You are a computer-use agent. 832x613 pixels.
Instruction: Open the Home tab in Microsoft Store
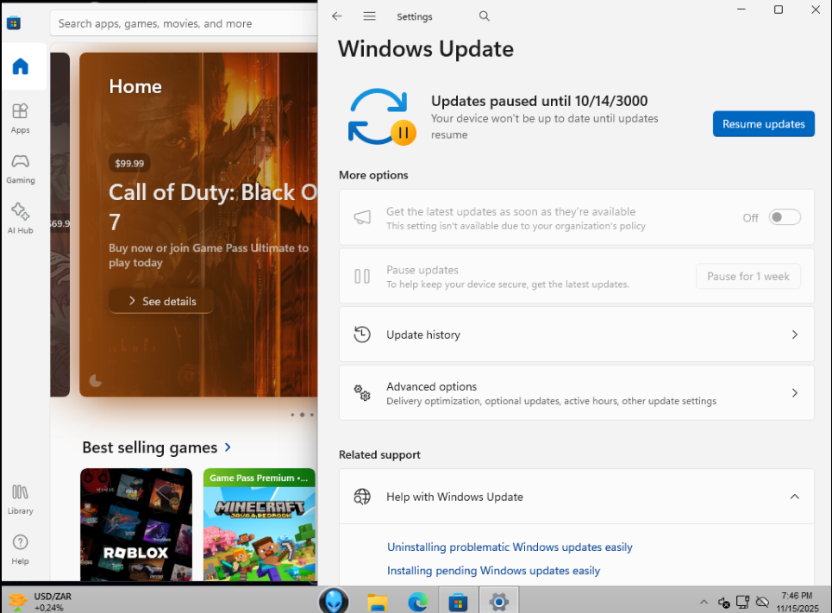coord(21,67)
